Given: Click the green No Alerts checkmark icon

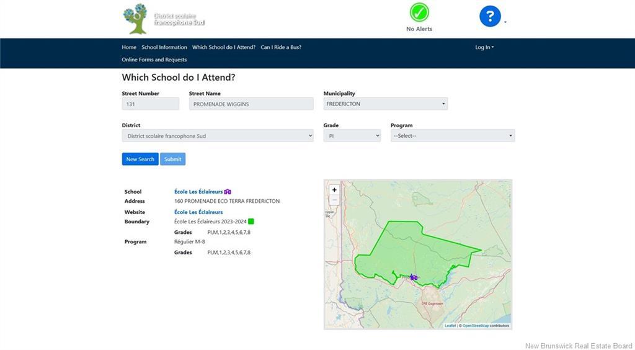Looking at the screenshot, I should coord(419,12).
